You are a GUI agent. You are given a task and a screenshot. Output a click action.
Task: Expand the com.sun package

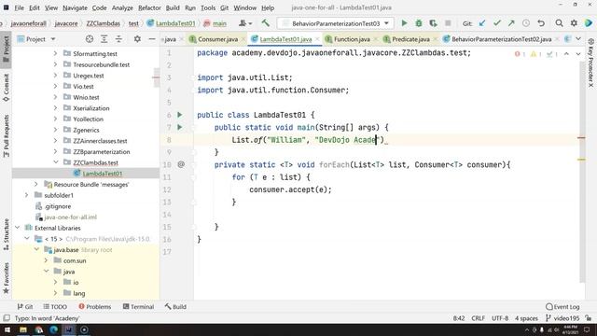coord(46,260)
